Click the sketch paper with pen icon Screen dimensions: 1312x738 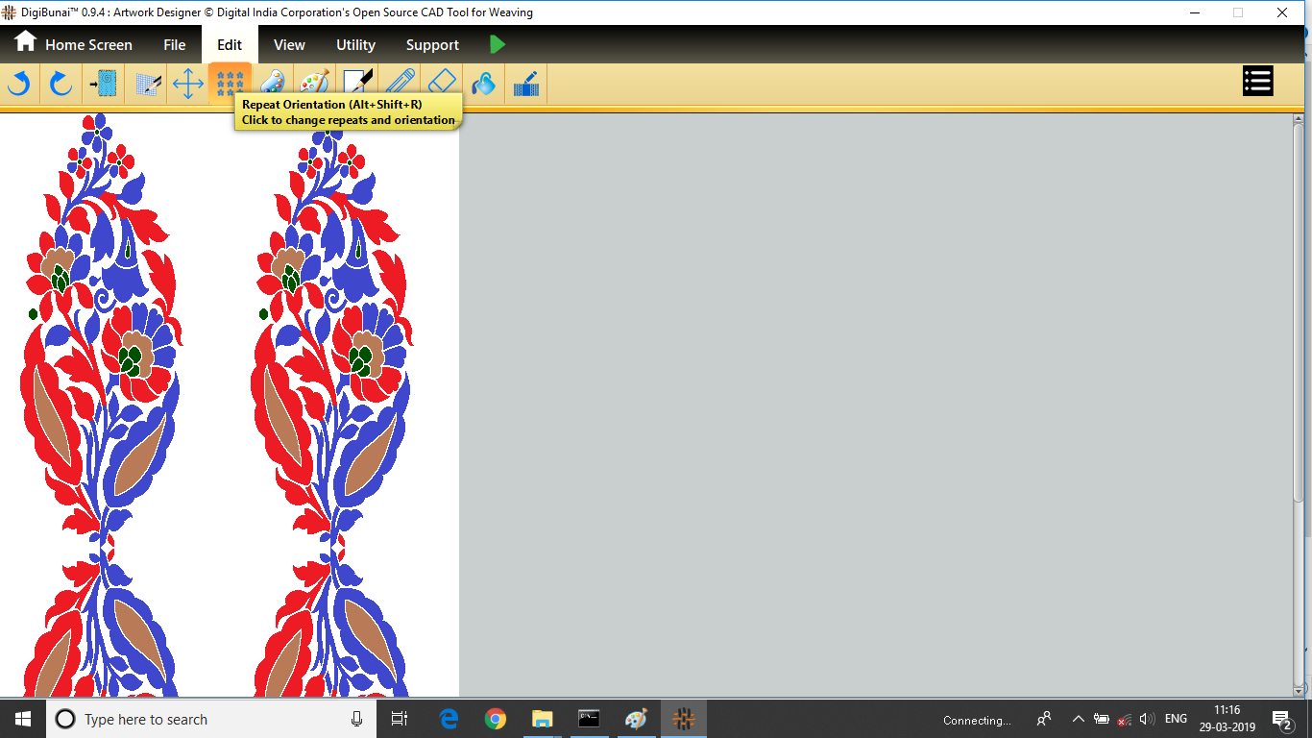pos(357,84)
